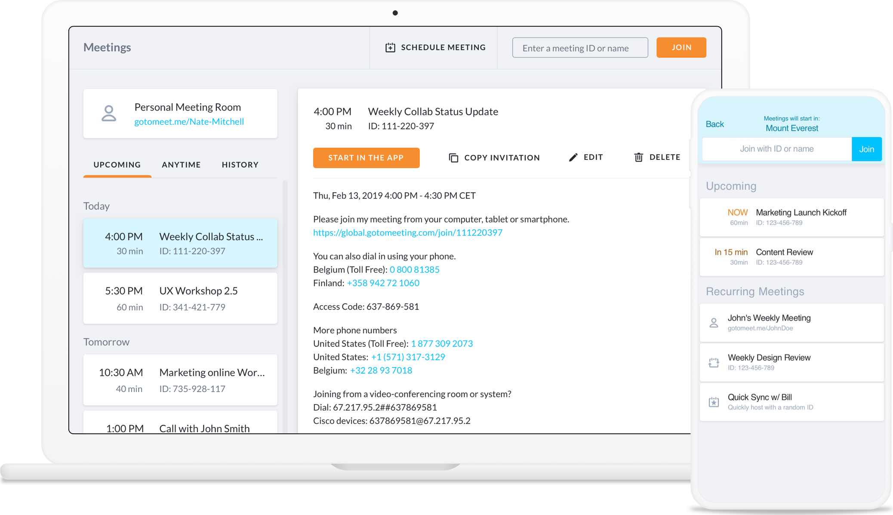Screen dimensions: 893x515
Task: Tap the Join with ID or name field
Action: point(777,149)
